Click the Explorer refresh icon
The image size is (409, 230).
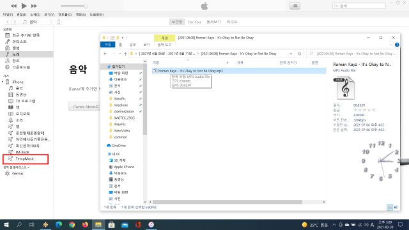[x=300, y=54]
